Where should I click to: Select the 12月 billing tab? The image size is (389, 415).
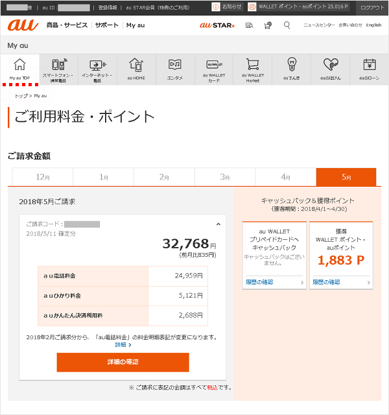coord(42,177)
